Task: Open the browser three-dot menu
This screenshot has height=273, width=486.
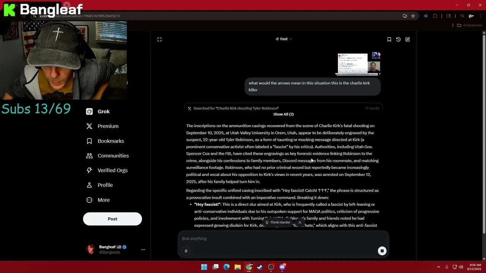Action: pos(480,16)
